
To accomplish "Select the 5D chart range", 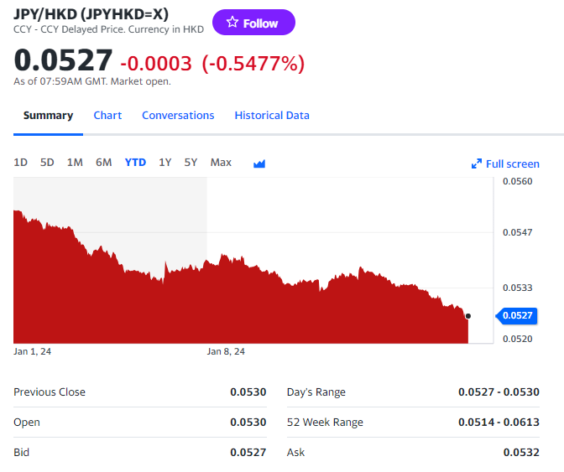I will 47,163.
